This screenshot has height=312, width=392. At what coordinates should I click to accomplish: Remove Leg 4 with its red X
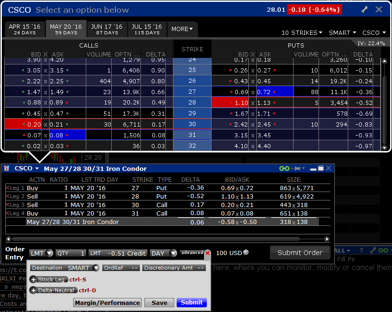7,213
